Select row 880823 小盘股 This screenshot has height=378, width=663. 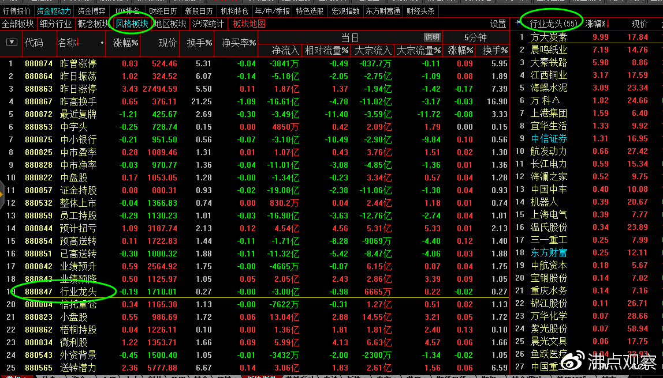click(255, 317)
